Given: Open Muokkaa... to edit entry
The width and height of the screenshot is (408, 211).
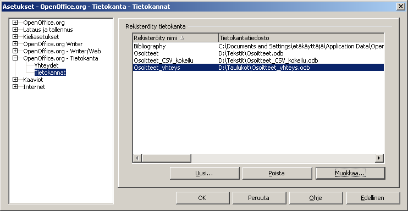Looking at the screenshot, I should (x=350, y=173).
